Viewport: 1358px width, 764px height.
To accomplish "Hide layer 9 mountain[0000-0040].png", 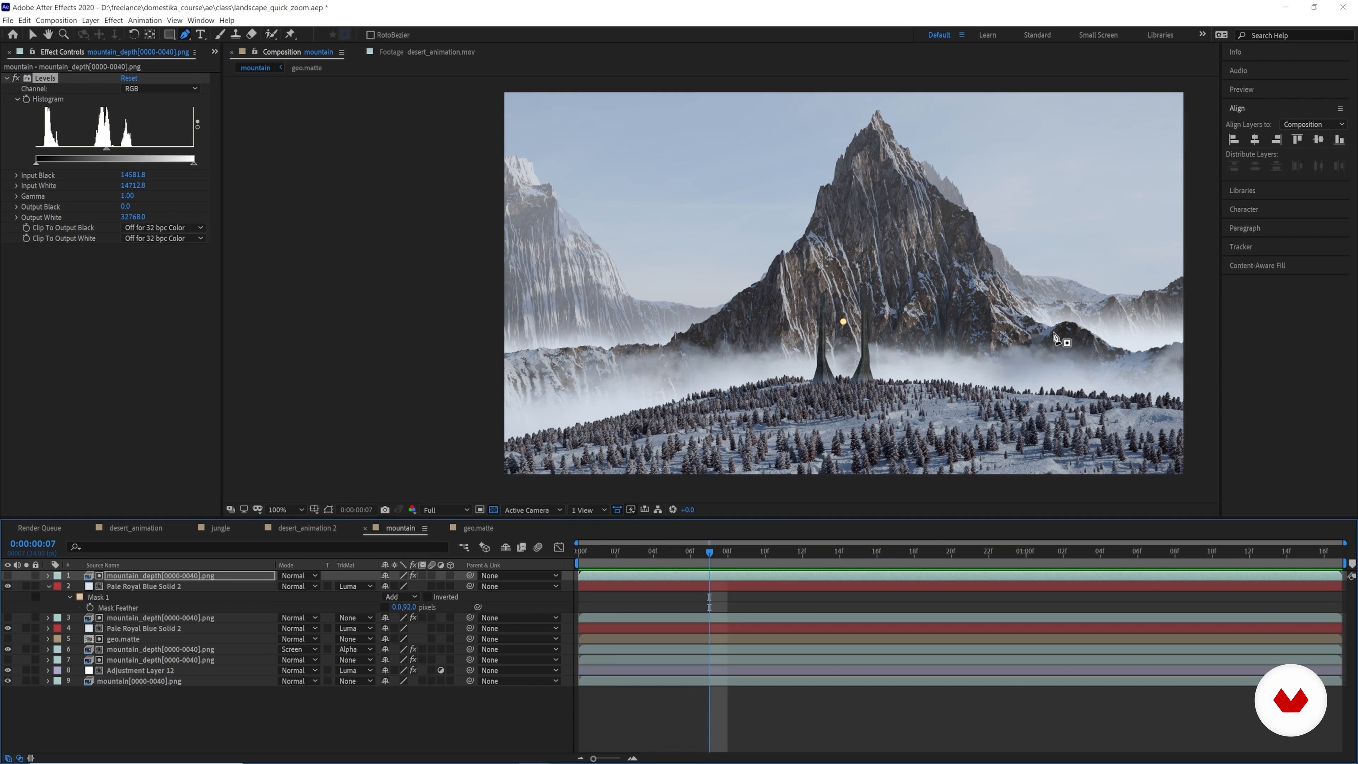I will tap(7, 681).
